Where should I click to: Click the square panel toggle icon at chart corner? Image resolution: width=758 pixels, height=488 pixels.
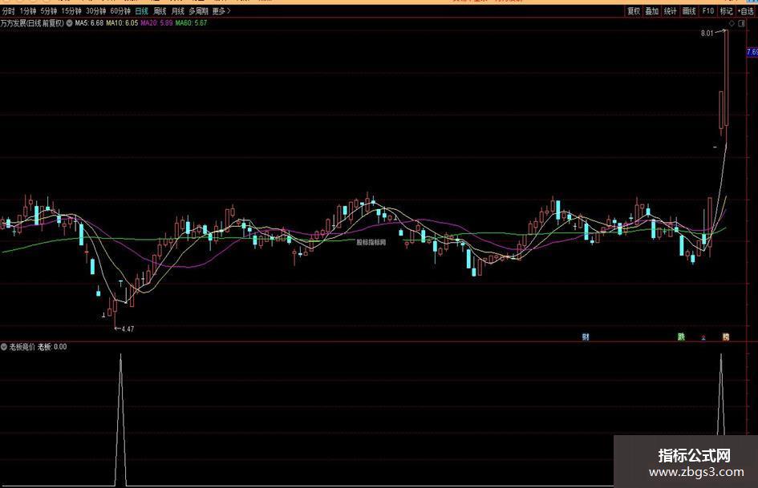click(742, 23)
